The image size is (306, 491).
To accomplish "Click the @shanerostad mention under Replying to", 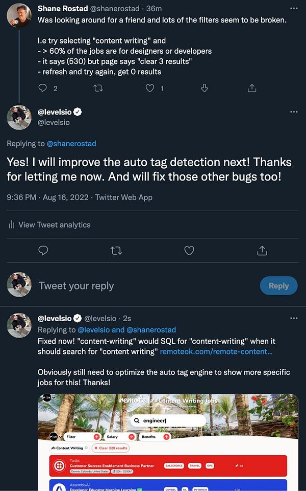I will [71, 143].
